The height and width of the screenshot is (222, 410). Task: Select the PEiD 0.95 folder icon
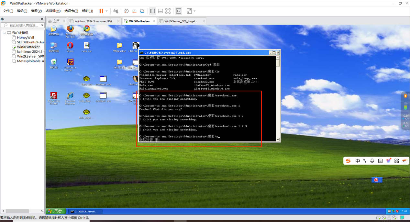tap(119, 63)
